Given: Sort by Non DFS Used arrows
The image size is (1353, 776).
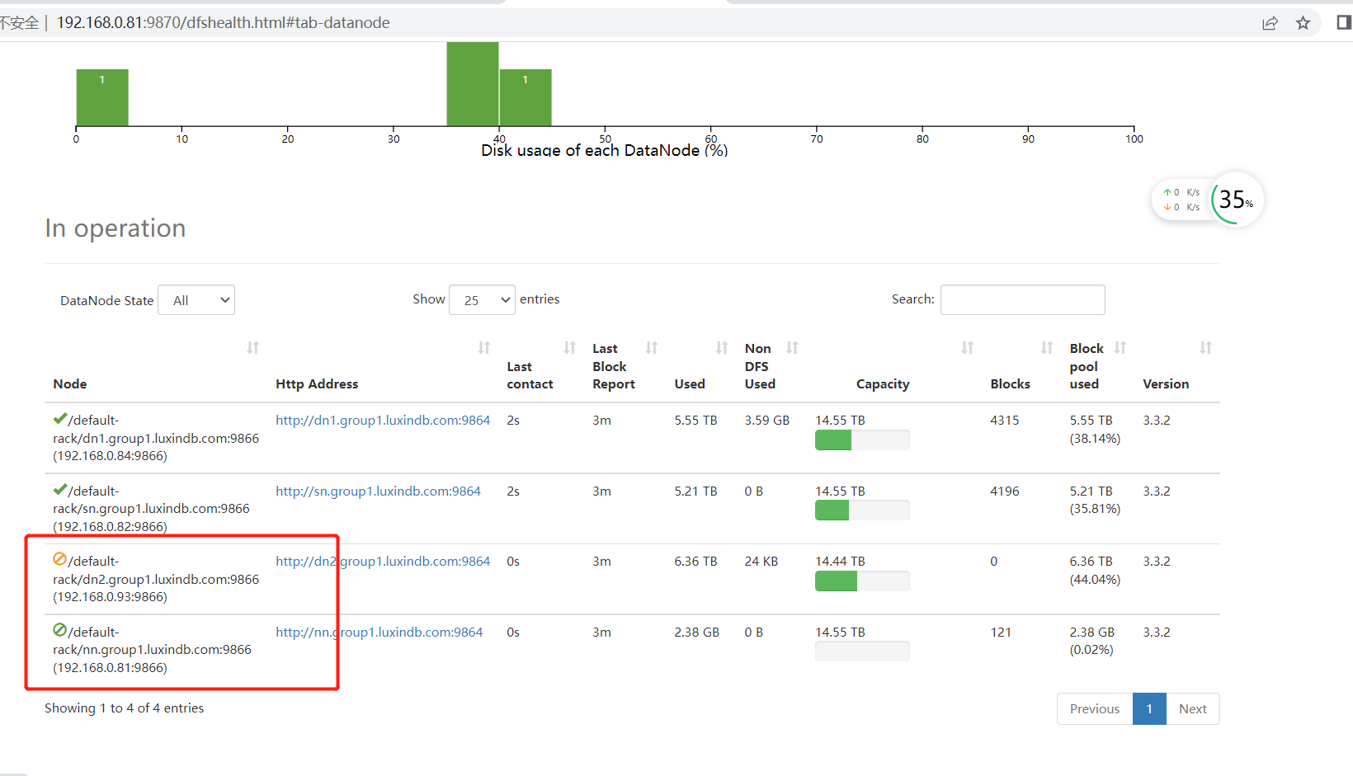Looking at the screenshot, I should [793, 348].
